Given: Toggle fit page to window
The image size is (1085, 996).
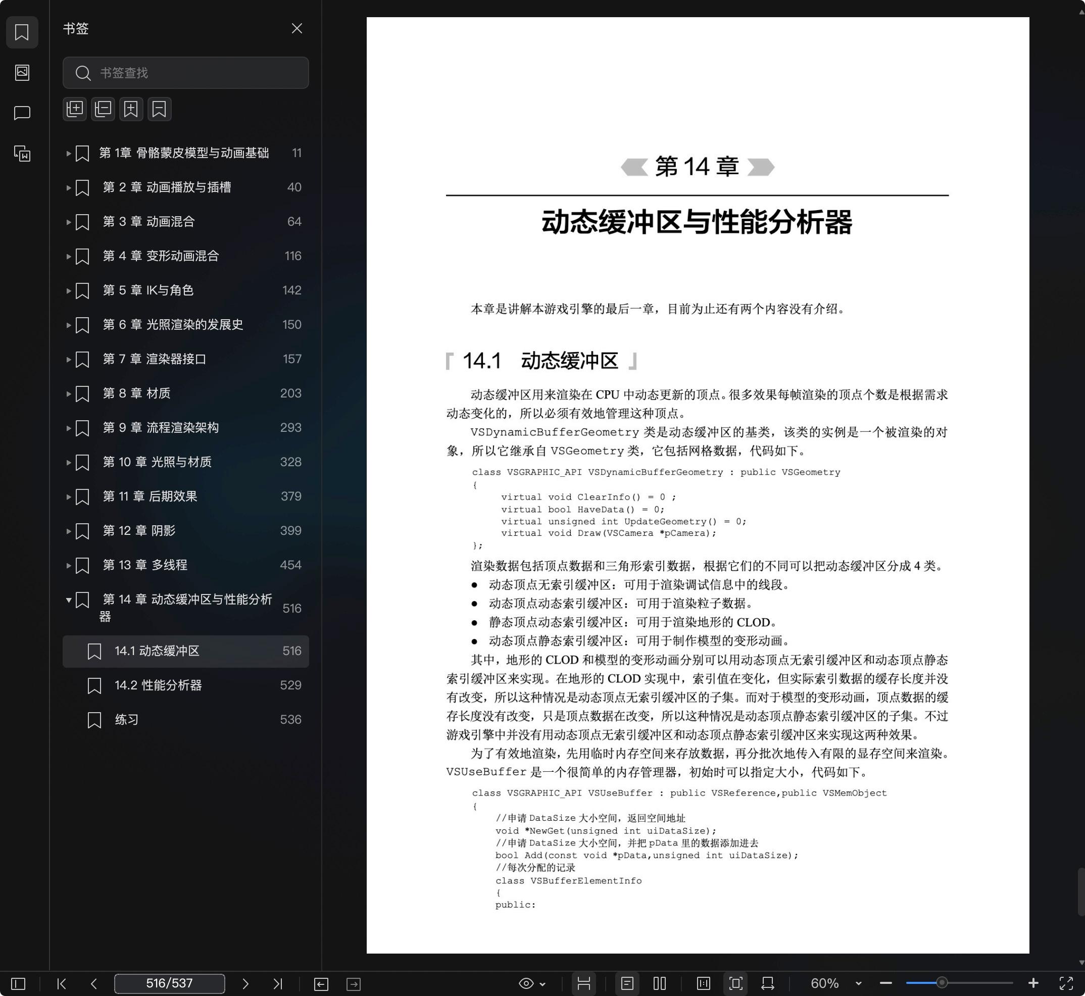Looking at the screenshot, I should coord(736,983).
